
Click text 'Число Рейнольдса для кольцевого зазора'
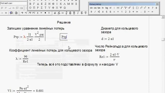(121, 48)
